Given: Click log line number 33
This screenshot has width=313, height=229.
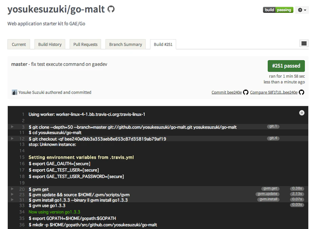Looking at the screenshot, I should (22, 205).
